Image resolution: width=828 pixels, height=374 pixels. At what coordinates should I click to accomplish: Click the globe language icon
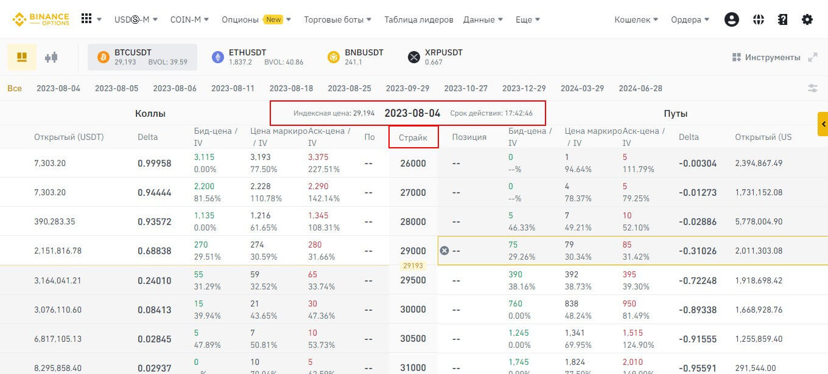point(758,19)
